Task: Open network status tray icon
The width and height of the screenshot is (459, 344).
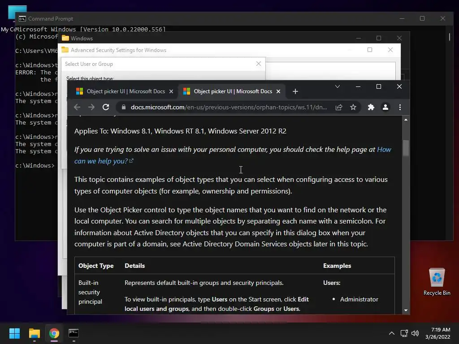Action: (404, 333)
